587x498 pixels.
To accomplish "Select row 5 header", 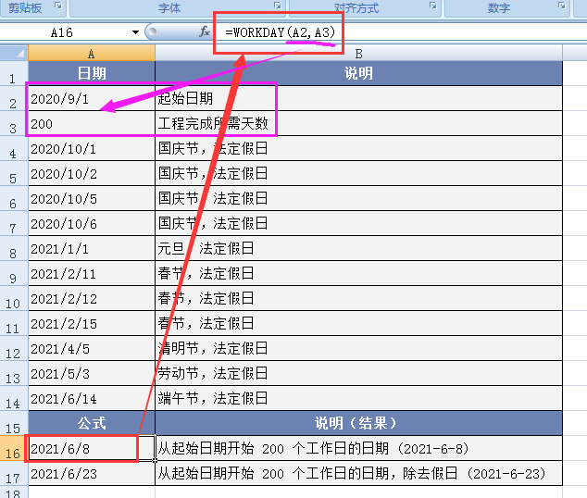I will pos(14,174).
